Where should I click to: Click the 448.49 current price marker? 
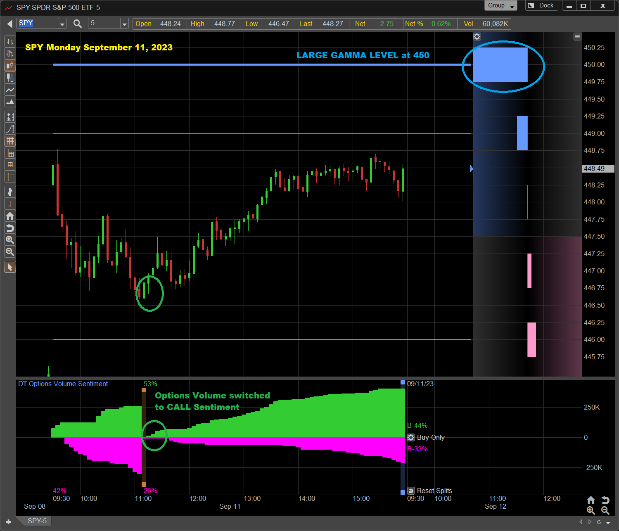pos(598,168)
